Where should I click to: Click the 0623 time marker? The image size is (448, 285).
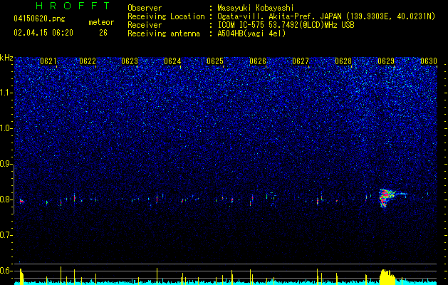pyautogui.click(x=130, y=61)
